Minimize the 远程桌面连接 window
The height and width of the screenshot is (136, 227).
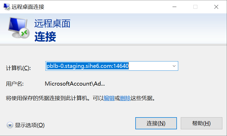(175, 7)
